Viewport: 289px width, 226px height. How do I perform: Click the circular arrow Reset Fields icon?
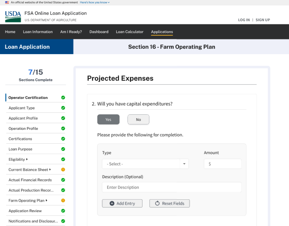click(x=157, y=203)
